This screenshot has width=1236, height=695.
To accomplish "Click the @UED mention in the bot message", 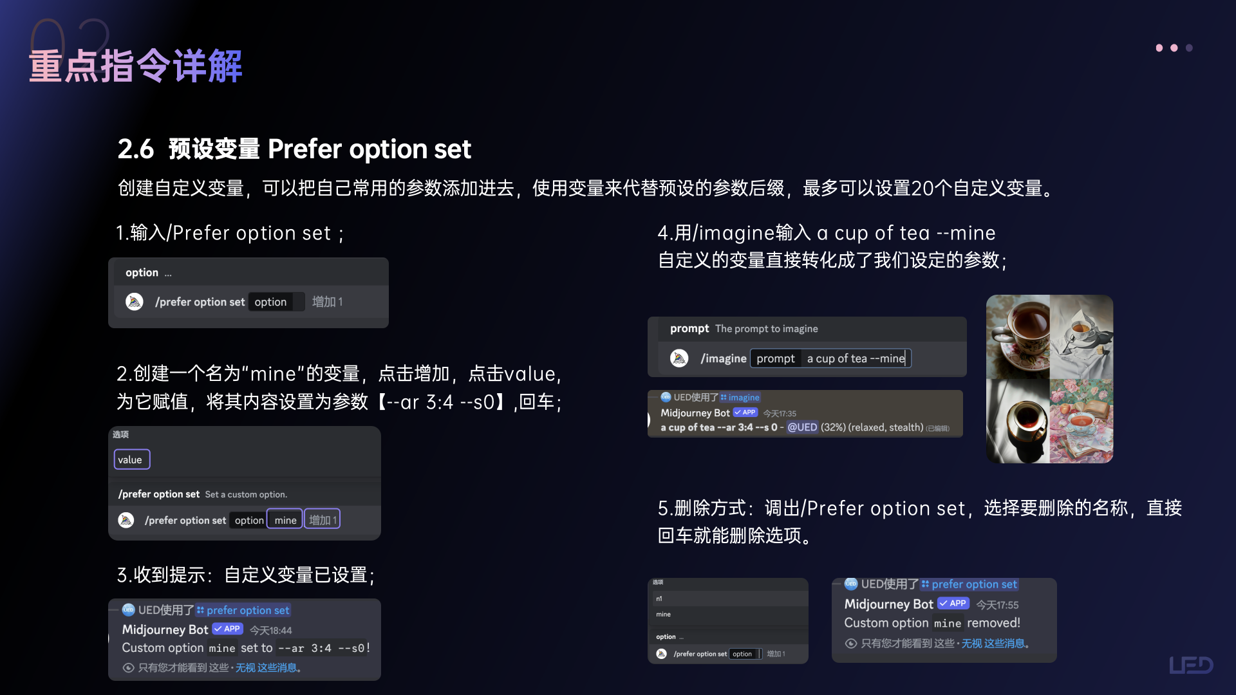I will (802, 427).
